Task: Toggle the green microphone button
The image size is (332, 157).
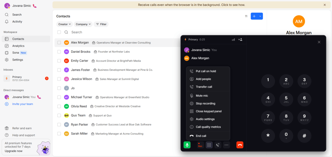Action: (187, 145)
